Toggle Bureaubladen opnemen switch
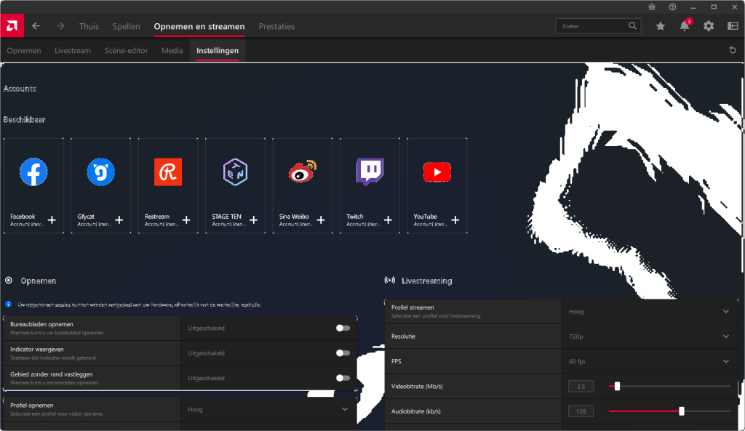 (343, 328)
